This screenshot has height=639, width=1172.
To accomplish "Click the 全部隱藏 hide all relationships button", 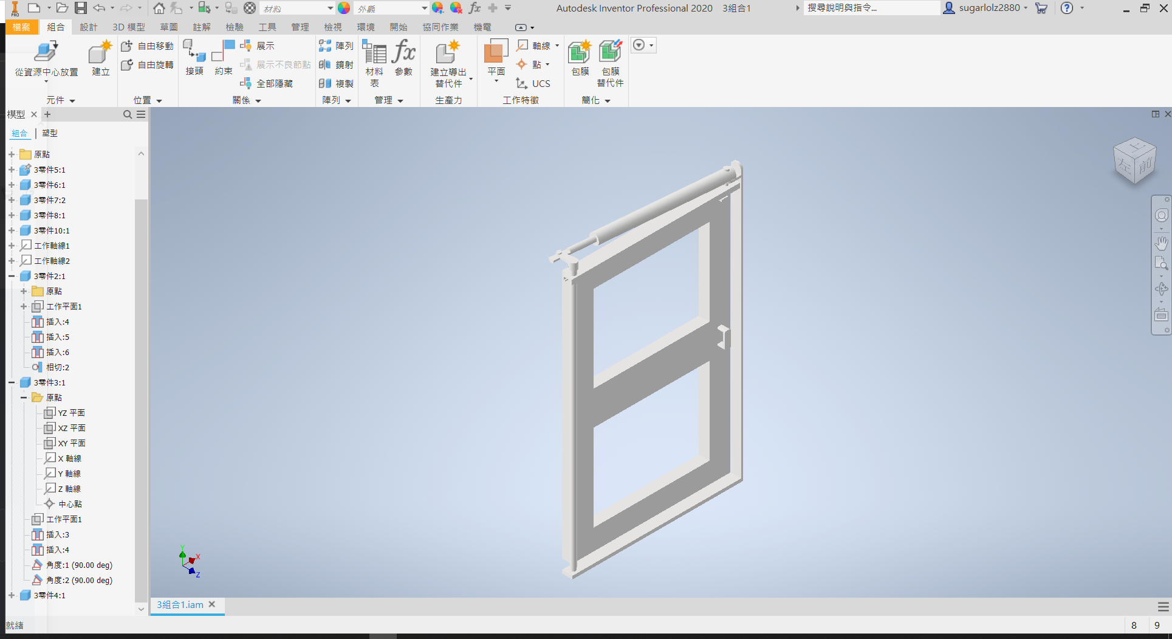I will (267, 83).
